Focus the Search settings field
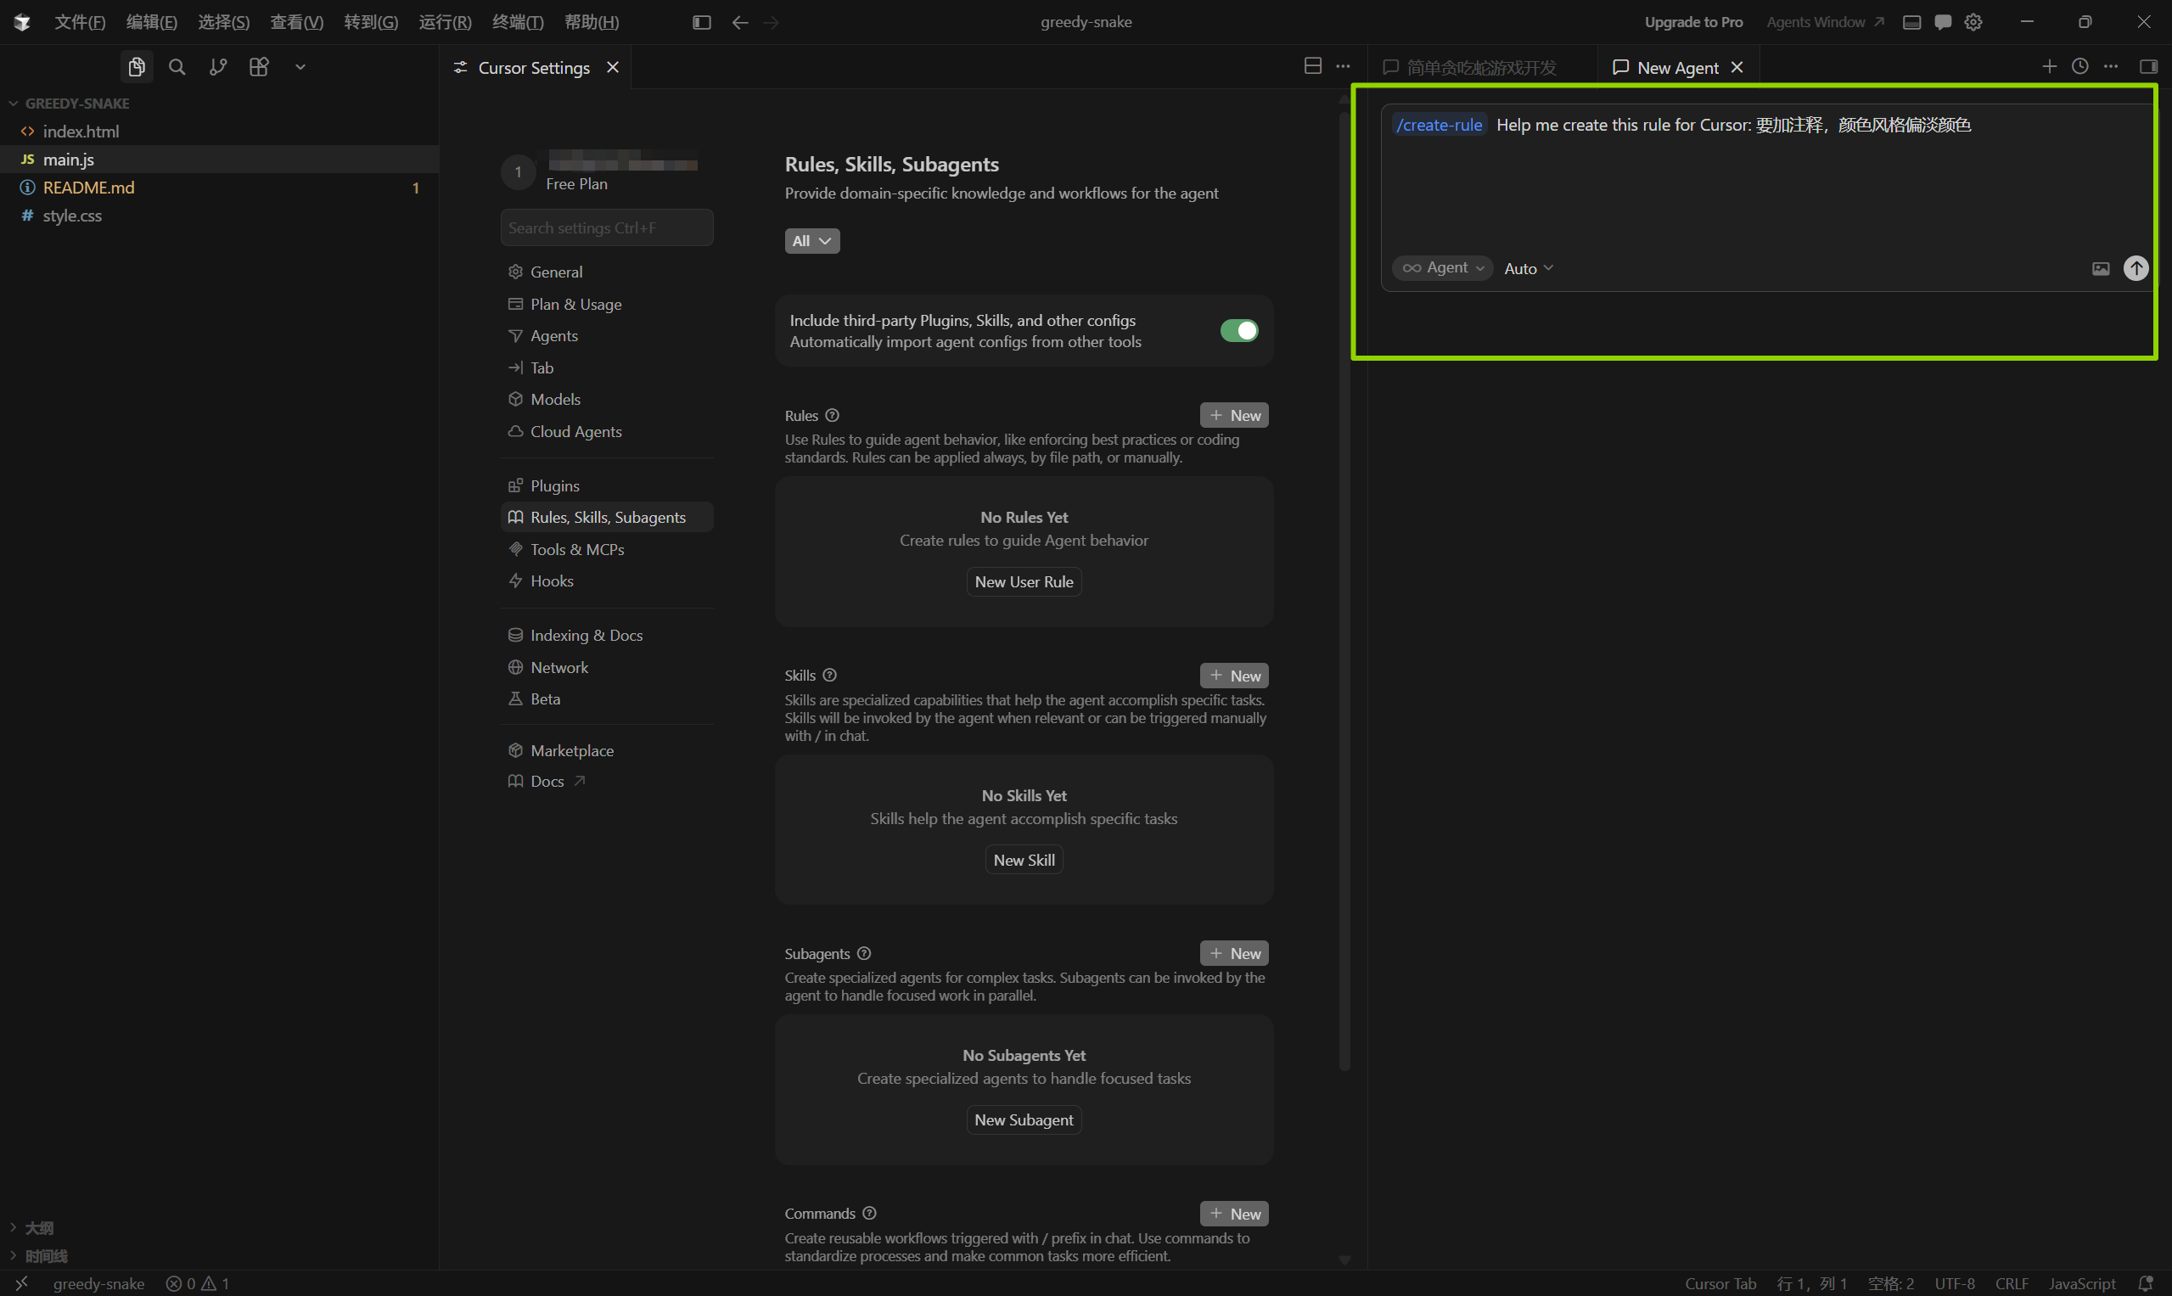The height and width of the screenshot is (1296, 2172). coord(607,228)
